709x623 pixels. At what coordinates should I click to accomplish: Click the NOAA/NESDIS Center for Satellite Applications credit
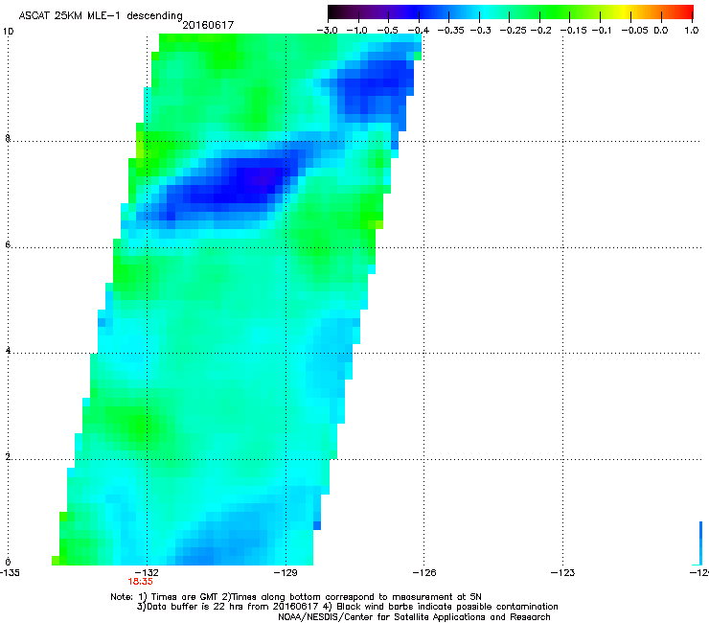414,617
